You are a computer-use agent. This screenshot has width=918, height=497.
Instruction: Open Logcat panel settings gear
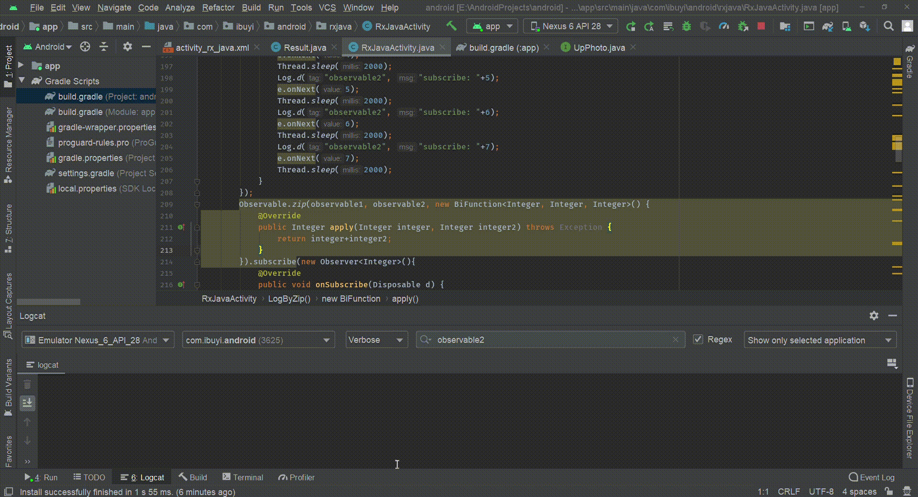[x=874, y=315]
